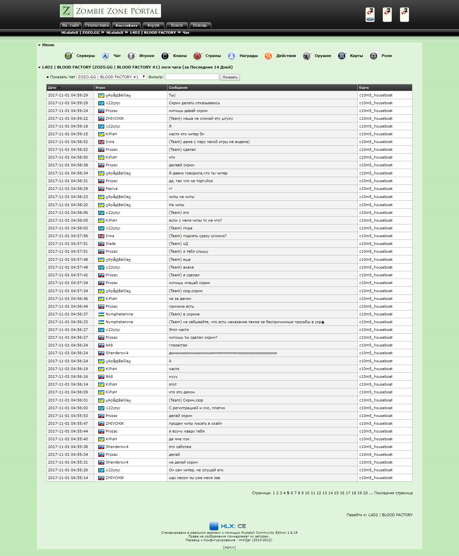Click the Фильтр text input field

192,77
